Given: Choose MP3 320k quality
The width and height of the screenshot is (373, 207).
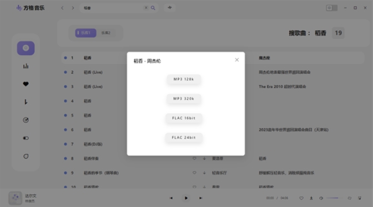Looking at the screenshot, I should click(x=183, y=98).
